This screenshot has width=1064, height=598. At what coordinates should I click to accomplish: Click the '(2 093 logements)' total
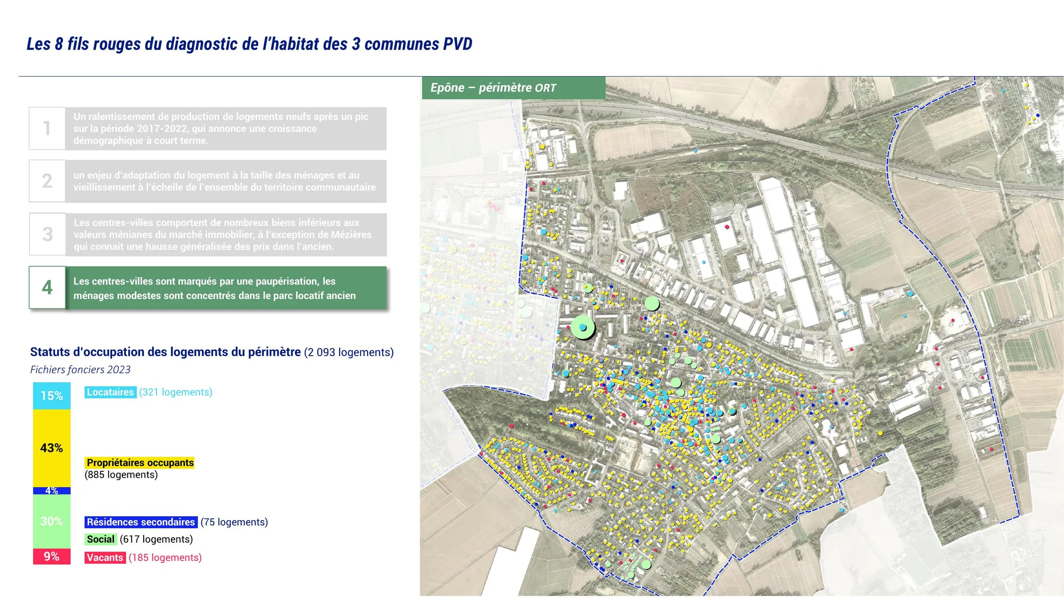click(x=349, y=352)
